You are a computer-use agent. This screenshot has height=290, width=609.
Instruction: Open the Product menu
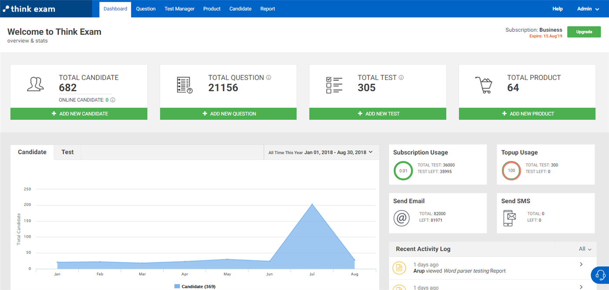(x=212, y=9)
